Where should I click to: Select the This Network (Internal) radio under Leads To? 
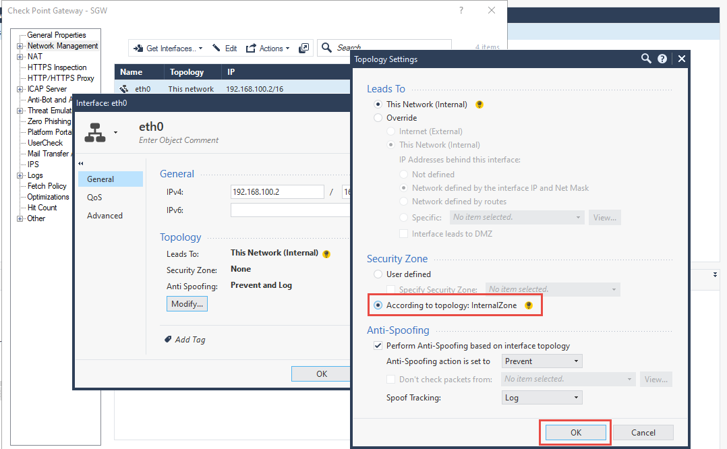(378, 104)
